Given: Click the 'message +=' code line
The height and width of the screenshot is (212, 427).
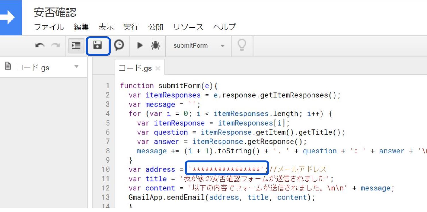Looking at the screenshot, I should coord(282,151).
